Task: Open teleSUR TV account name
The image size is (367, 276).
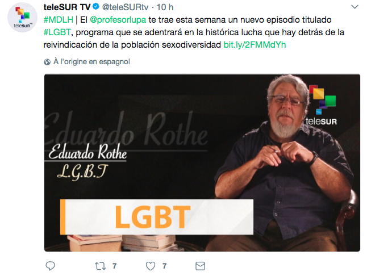Action: [67, 7]
